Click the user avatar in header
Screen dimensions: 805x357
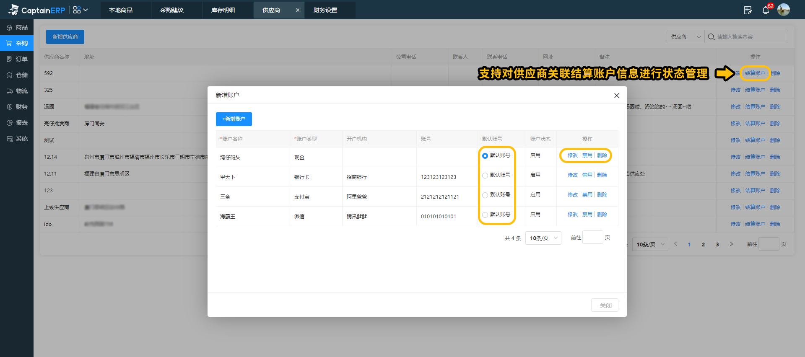tap(784, 10)
